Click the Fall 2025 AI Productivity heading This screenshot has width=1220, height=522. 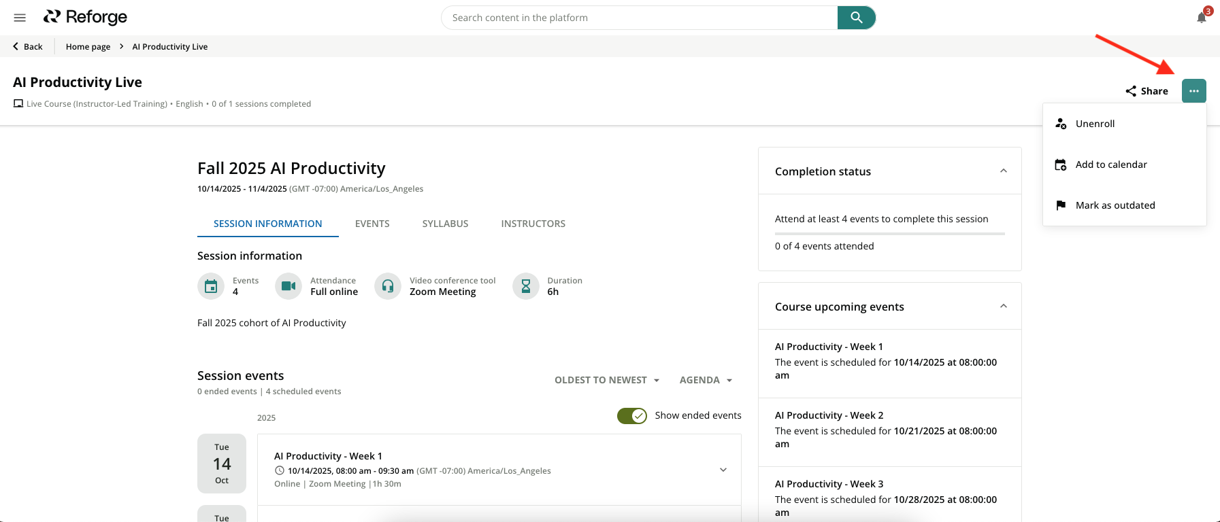pyautogui.click(x=291, y=168)
